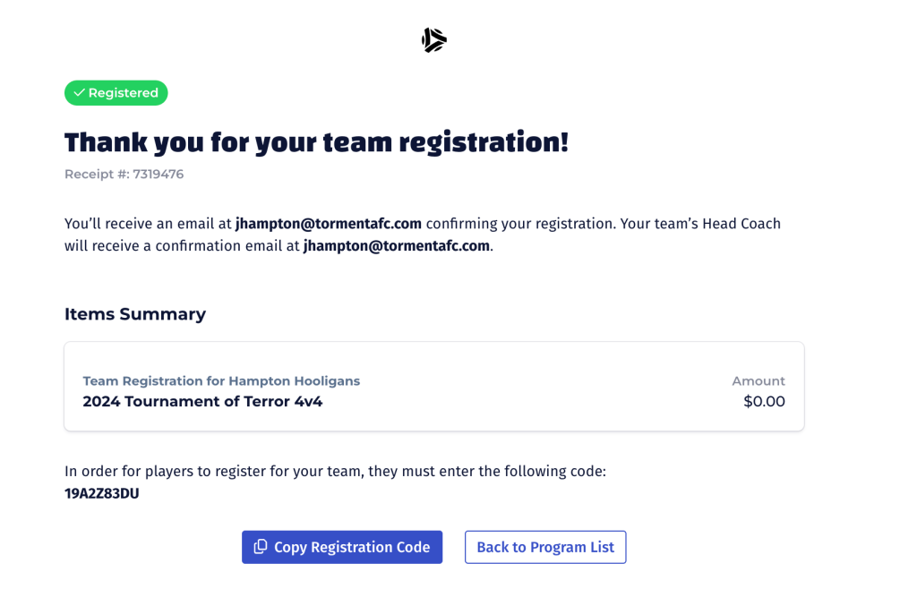917x606 pixels.
Task: Click the Items Summary heading
Action: [135, 314]
